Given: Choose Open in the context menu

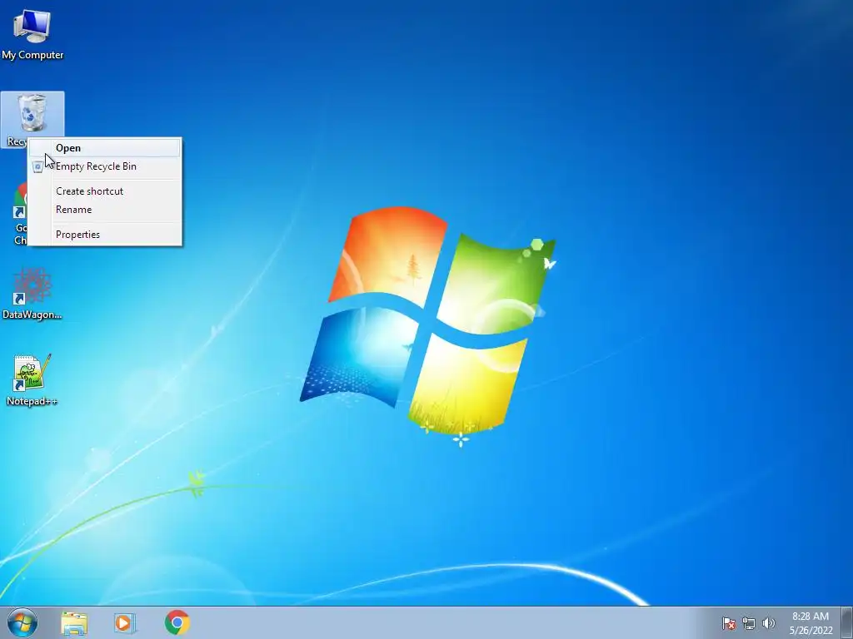Looking at the screenshot, I should click(x=104, y=148).
